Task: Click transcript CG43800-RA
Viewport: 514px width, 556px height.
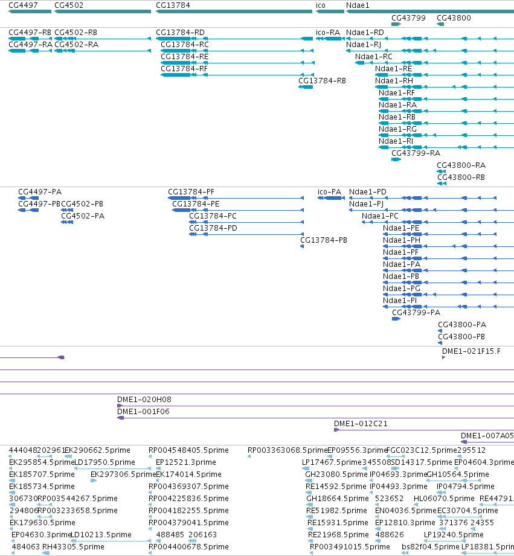Action: pyautogui.click(x=461, y=165)
